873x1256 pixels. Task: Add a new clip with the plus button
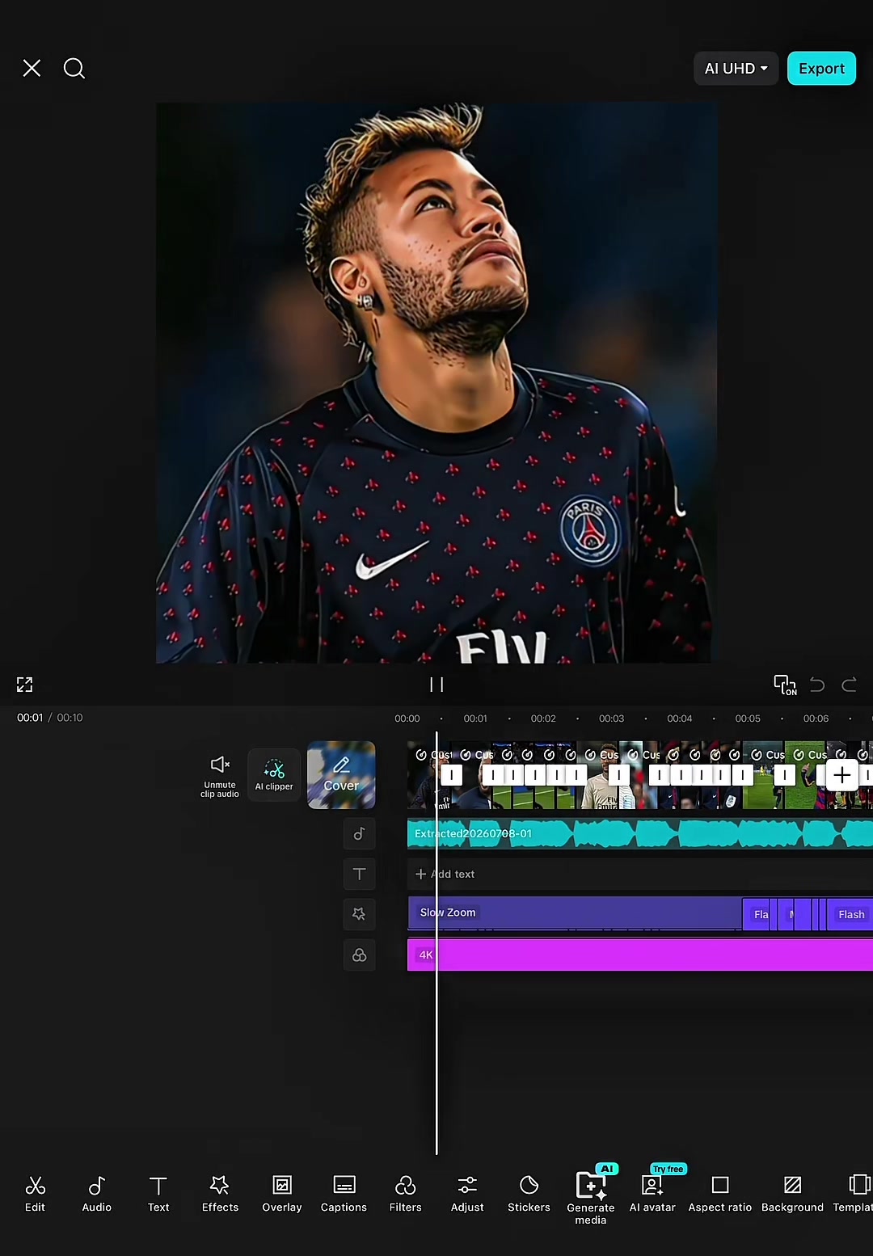(x=841, y=775)
